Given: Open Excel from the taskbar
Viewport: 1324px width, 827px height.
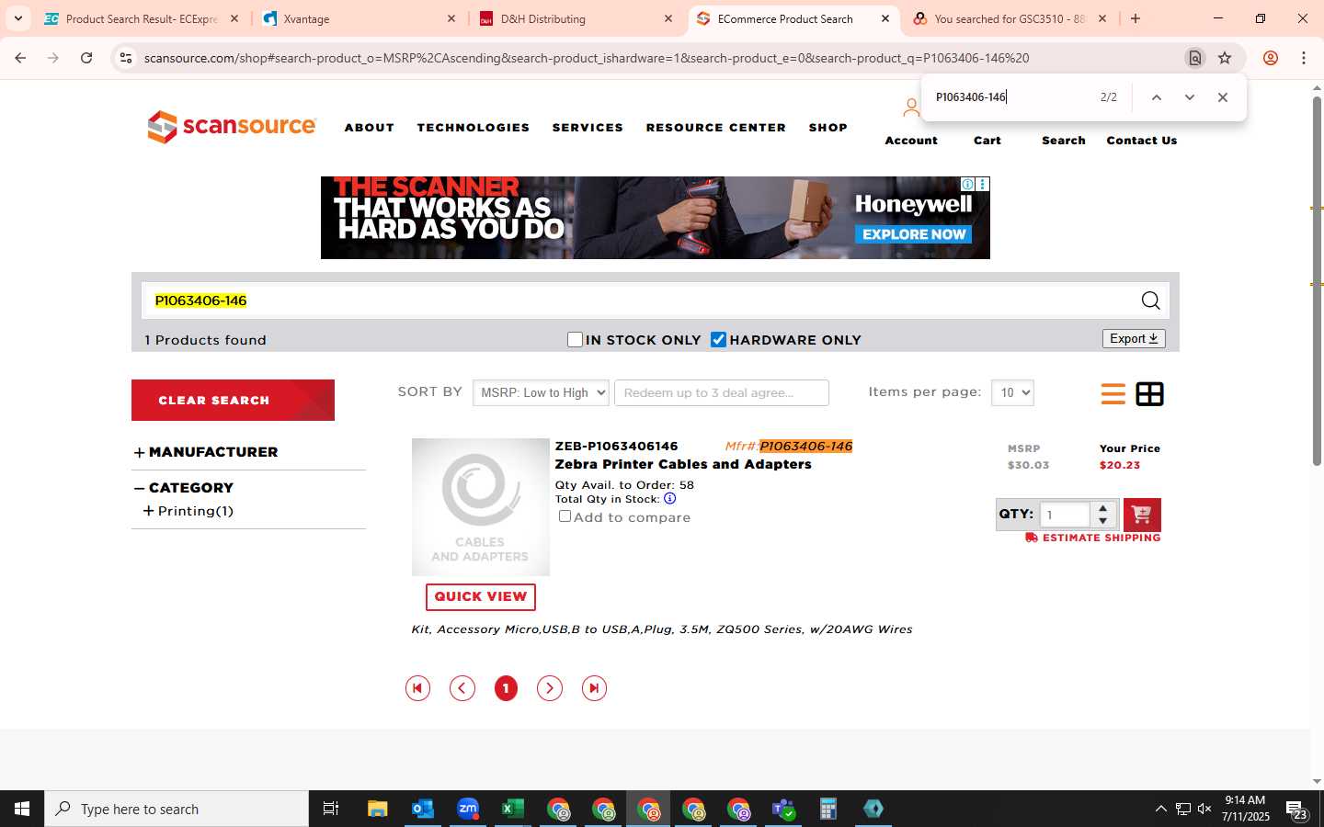Looking at the screenshot, I should pos(512,809).
